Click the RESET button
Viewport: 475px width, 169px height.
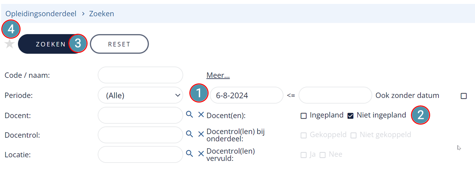point(119,44)
